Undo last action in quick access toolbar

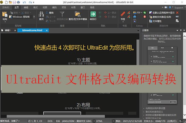[x=24, y=2]
